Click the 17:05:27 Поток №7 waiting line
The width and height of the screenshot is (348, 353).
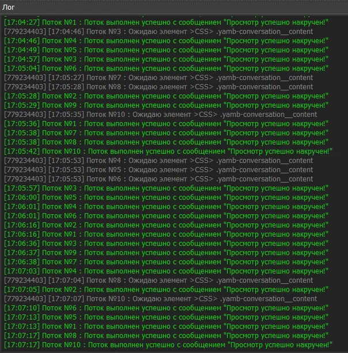coord(158,78)
